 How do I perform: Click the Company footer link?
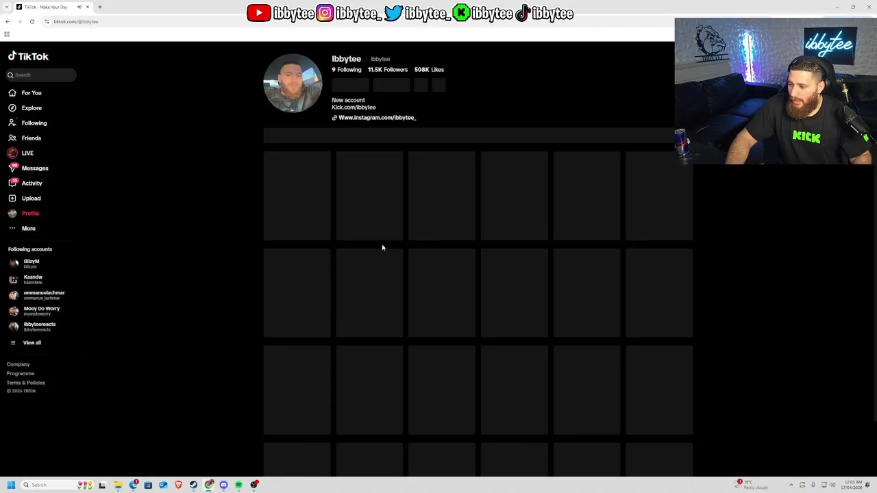pyautogui.click(x=18, y=364)
